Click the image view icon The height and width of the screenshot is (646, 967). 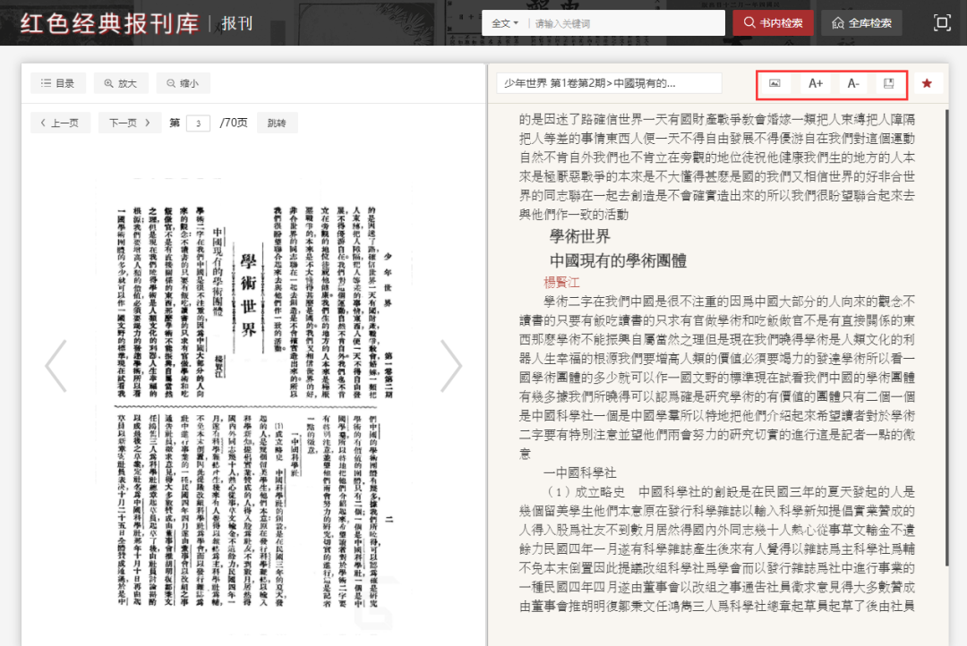tap(775, 83)
